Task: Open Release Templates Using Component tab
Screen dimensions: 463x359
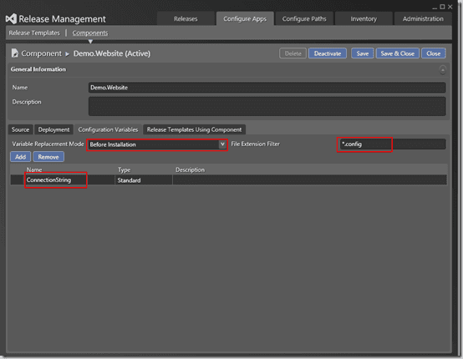Action: coord(194,129)
